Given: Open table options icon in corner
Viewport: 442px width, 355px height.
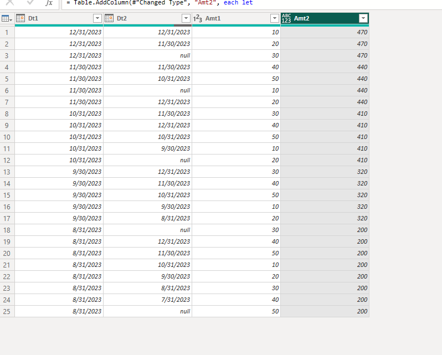Looking at the screenshot, I should (7, 19).
